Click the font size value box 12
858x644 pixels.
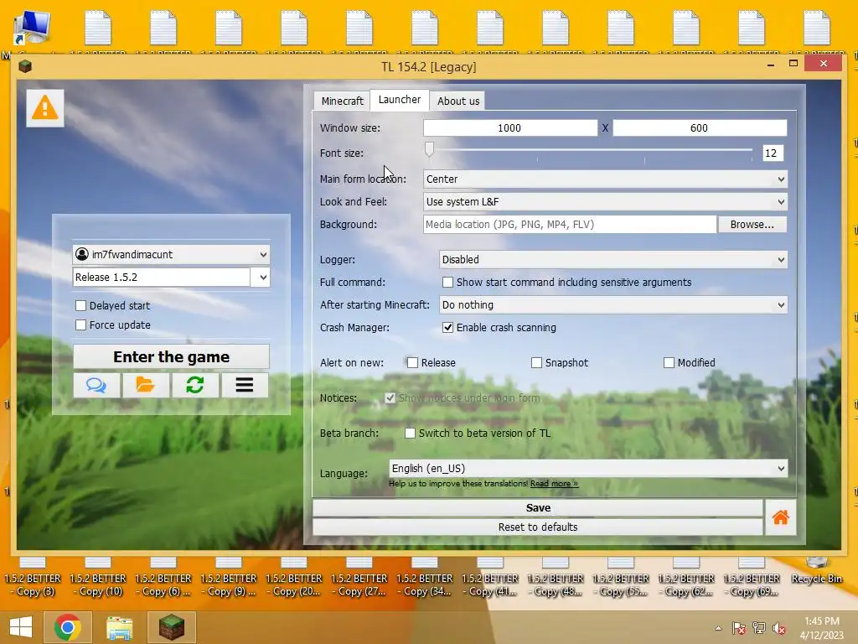coord(773,153)
